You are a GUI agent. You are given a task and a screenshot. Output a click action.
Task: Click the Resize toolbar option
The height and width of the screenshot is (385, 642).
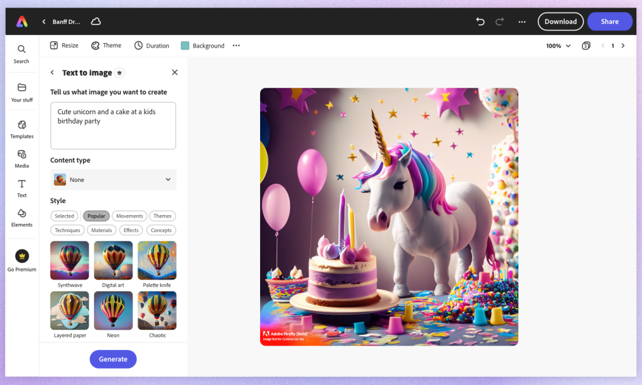click(x=64, y=45)
